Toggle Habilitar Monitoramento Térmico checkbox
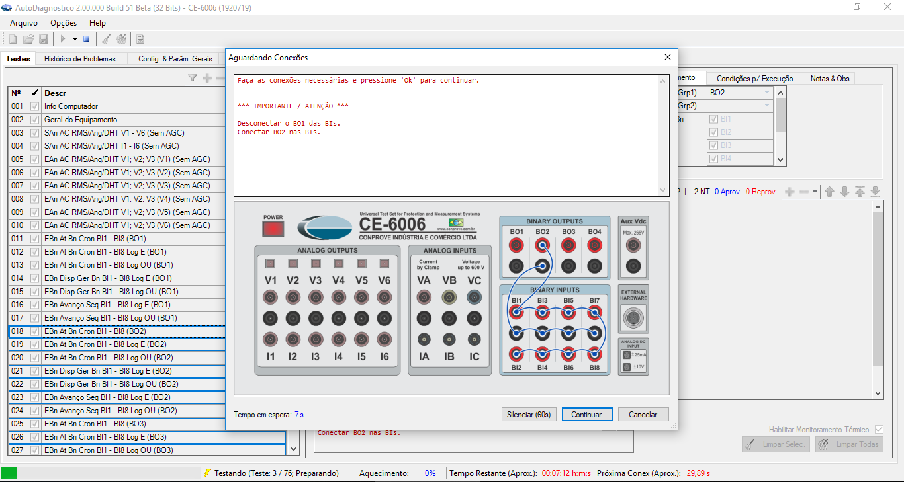906x482 pixels. pyautogui.click(x=879, y=430)
